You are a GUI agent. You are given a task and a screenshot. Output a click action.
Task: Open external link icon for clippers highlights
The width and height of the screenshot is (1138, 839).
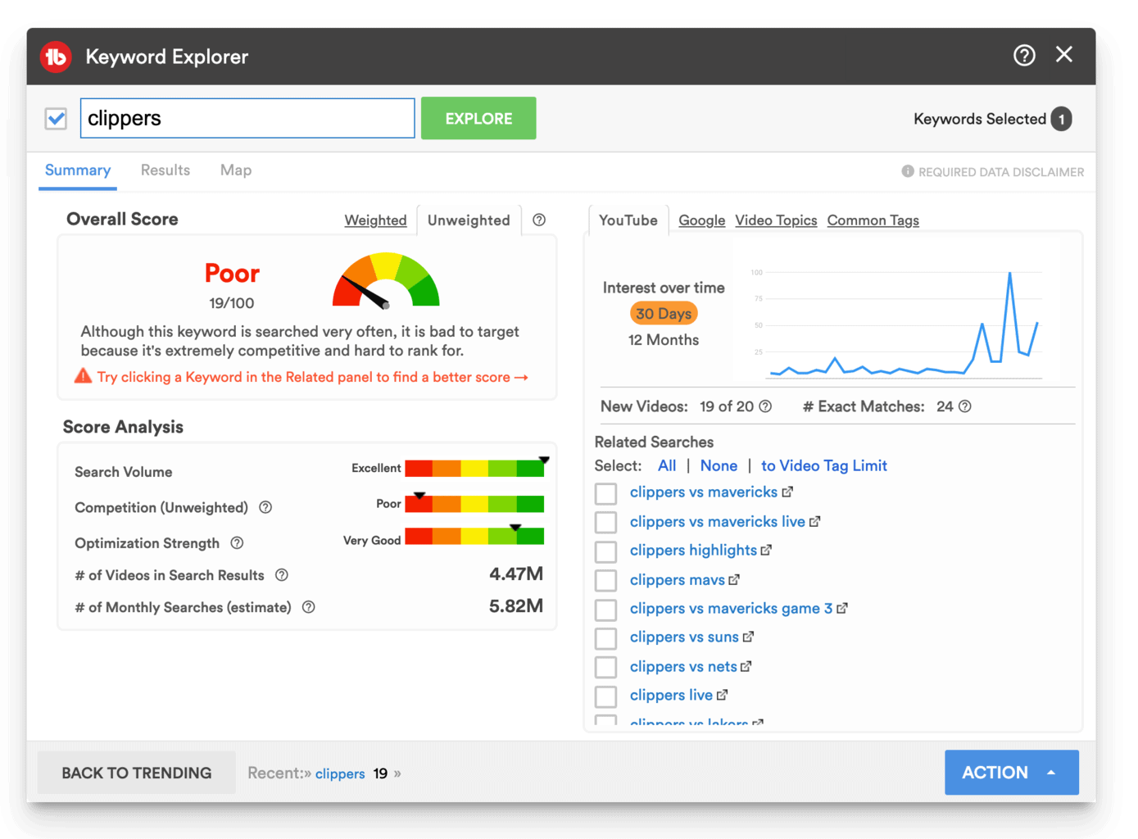click(x=766, y=550)
